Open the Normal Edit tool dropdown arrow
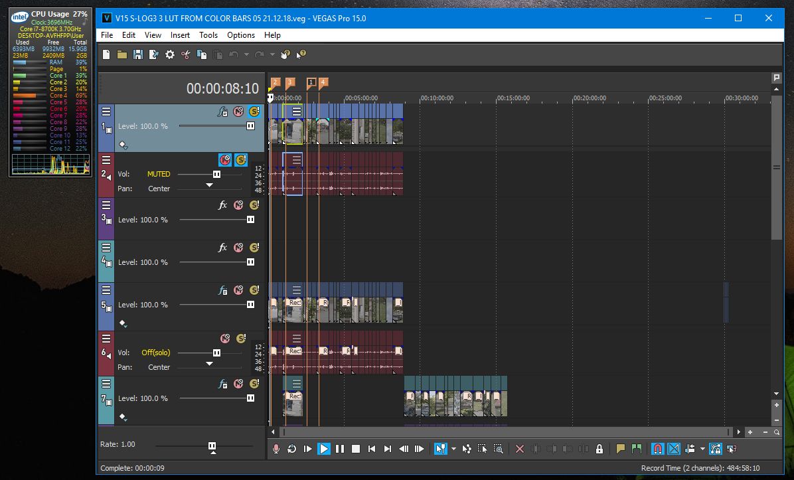The height and width of the screenshot is (480, 794). [x=453, y=449]
